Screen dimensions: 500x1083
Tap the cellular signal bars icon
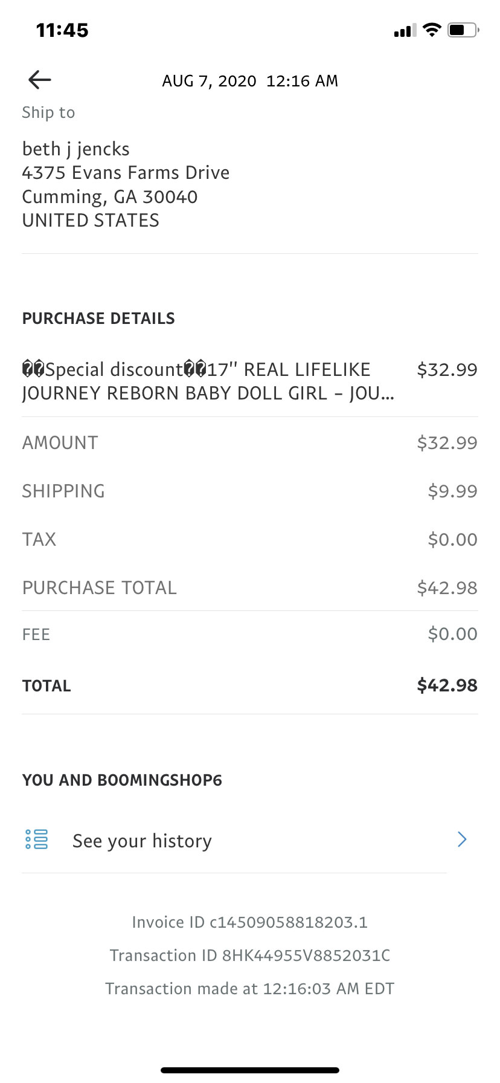click(x=405, y=30)
